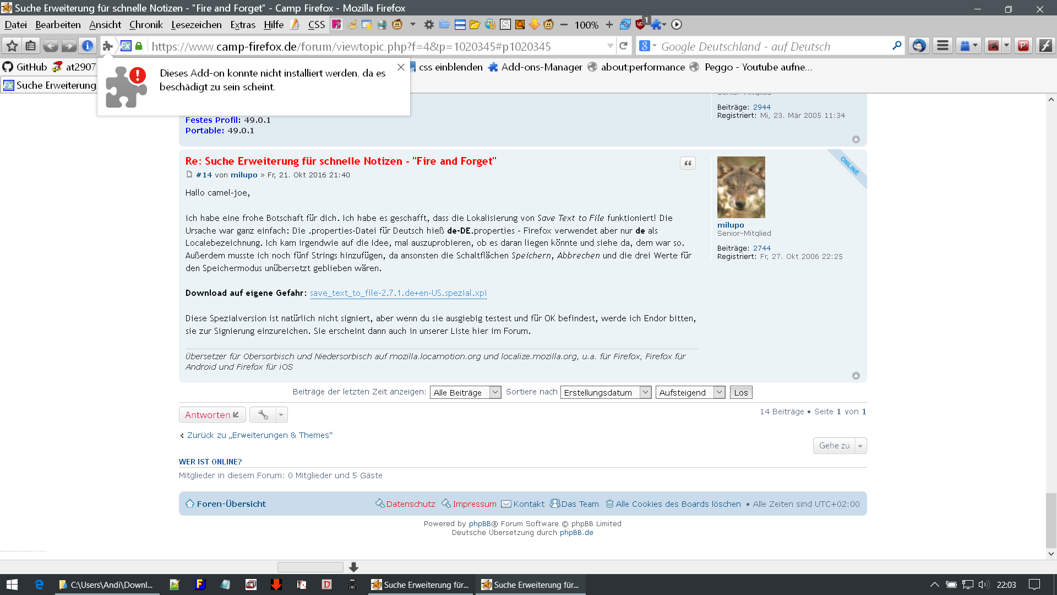Click the zoom in plus icon
Image resolution: width=1057 pixels, height=595 pixels.
[609, 25]
